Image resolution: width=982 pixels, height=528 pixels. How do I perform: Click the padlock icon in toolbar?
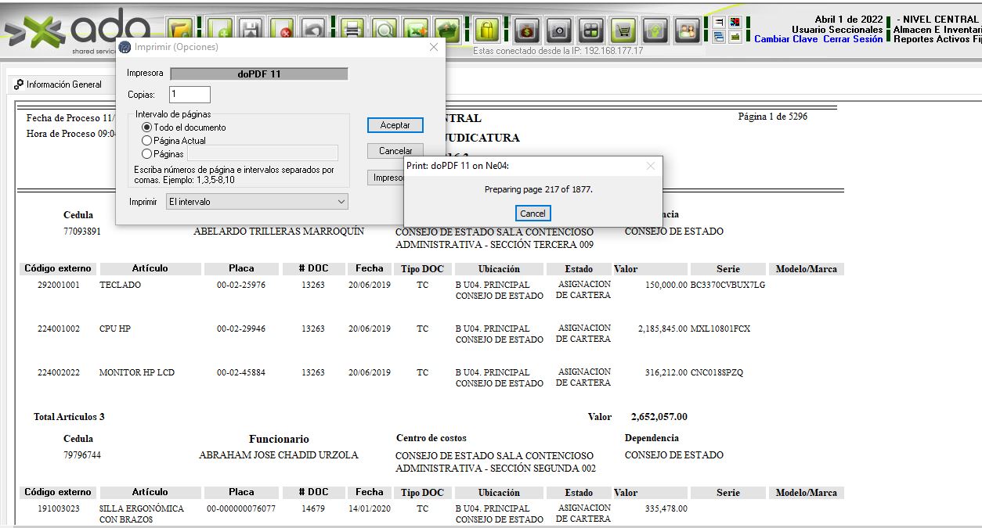486,31
